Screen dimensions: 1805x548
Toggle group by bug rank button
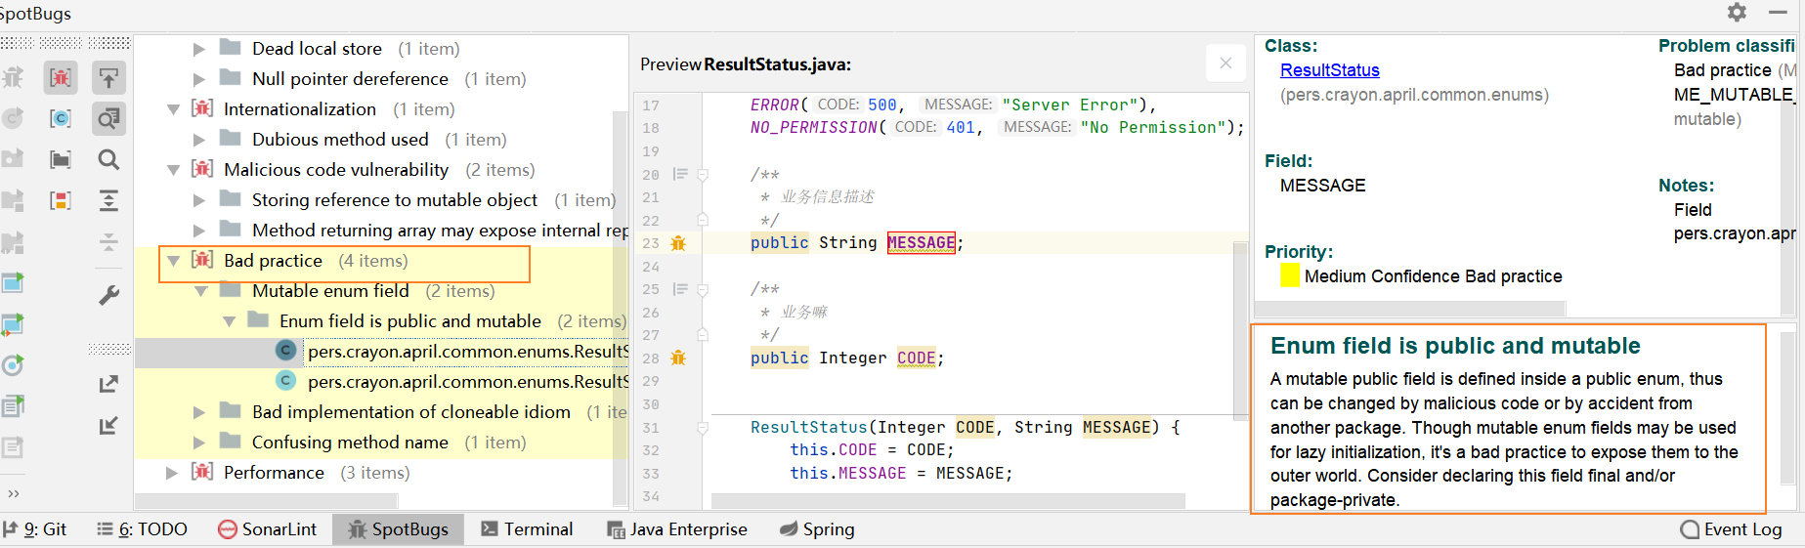pyautogui.click(x=61, y=200)
